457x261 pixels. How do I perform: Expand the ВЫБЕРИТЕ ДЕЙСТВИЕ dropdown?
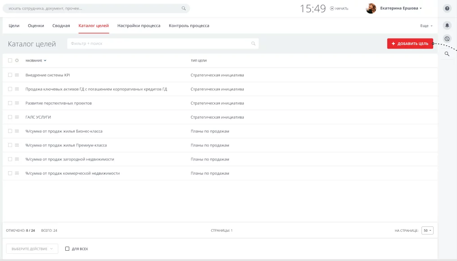coord(32,249)
